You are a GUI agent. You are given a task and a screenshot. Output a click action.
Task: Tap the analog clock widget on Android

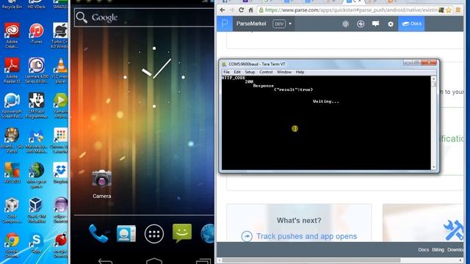(154, 77)
